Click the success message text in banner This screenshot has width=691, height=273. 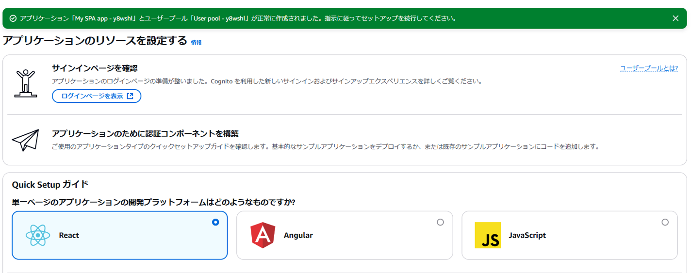point(238,18)
